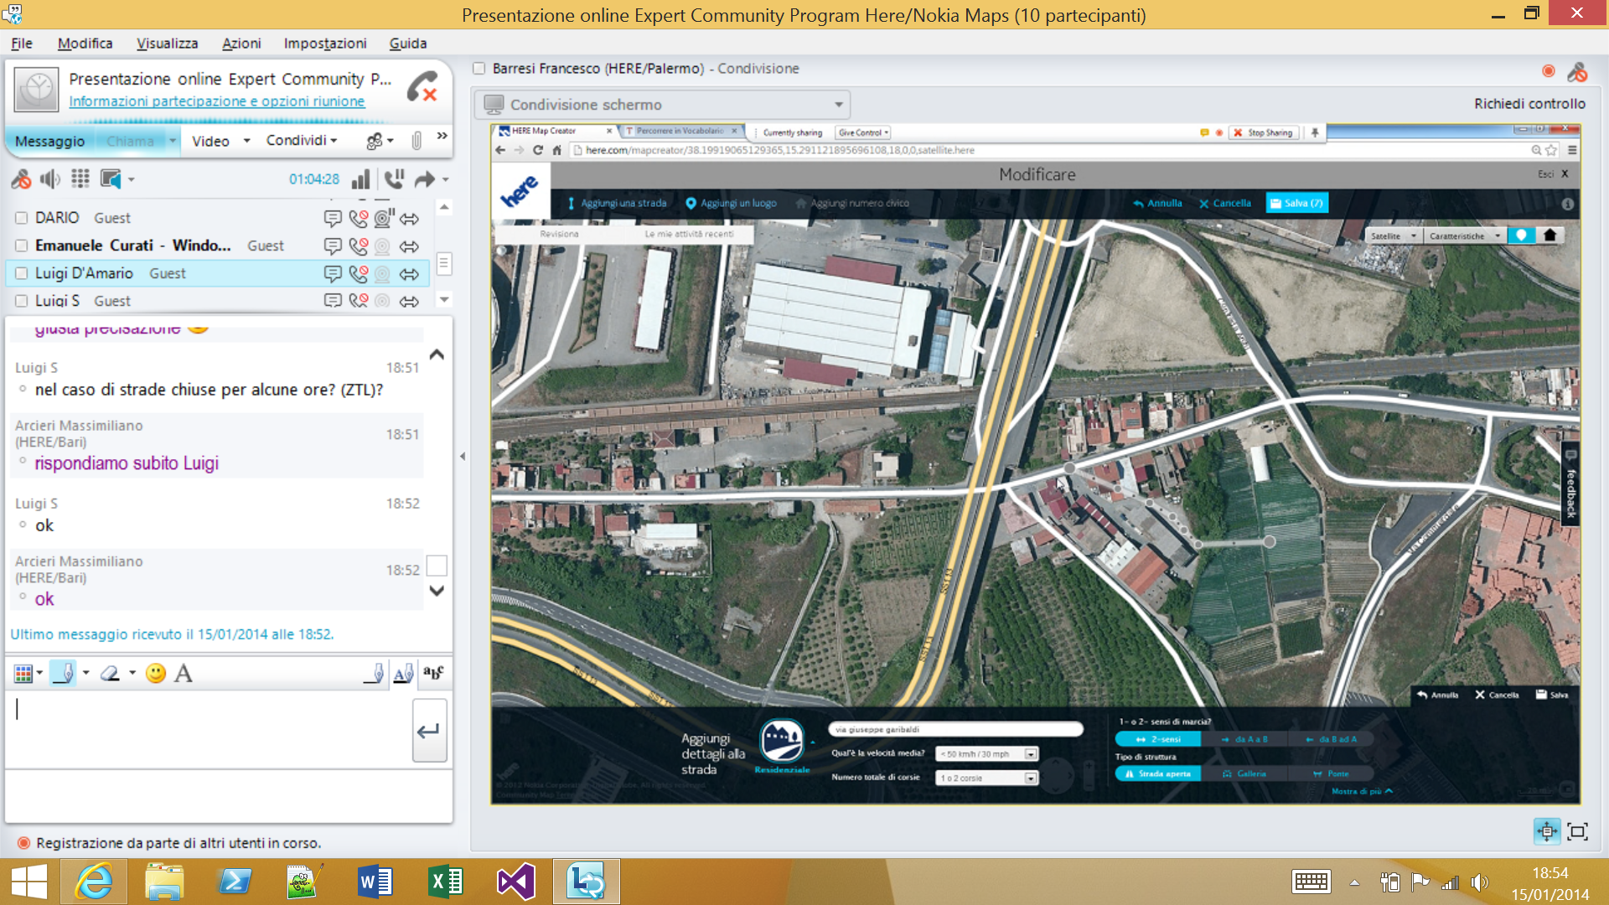This screenshot has height=905, width=1609.
Task: Open the dial pad
Action: click(80, 178)
